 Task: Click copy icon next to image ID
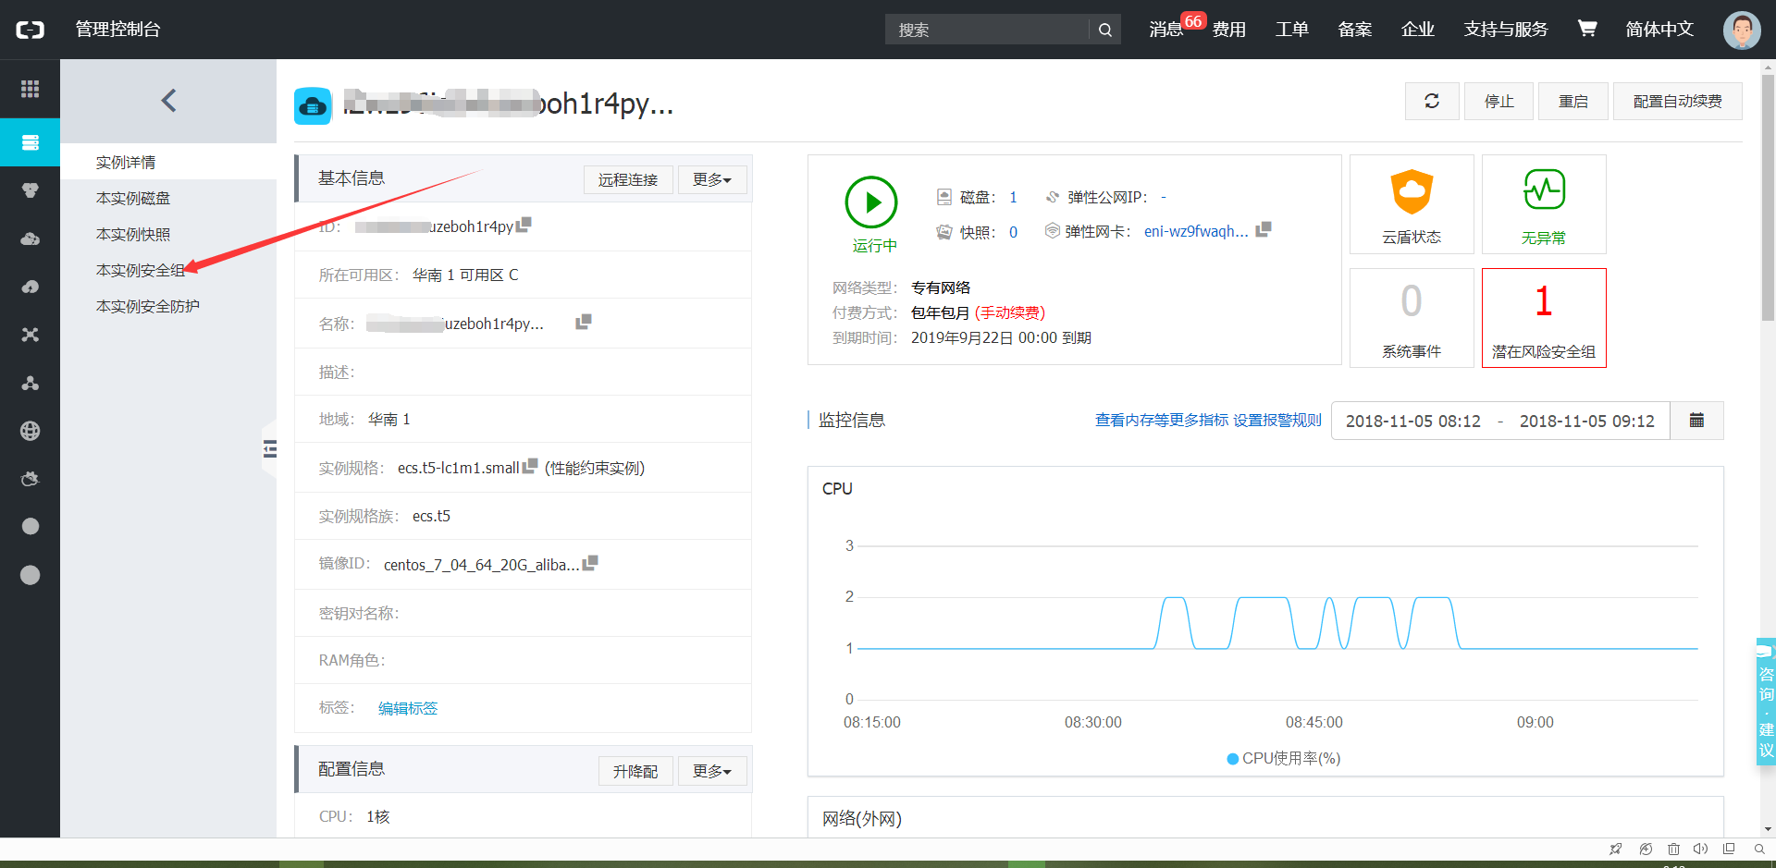[x=590, y=562]
